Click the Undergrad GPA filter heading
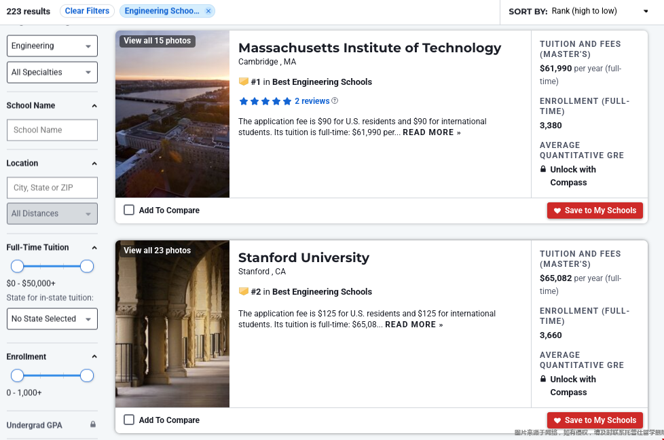 [x=35, y=425]
